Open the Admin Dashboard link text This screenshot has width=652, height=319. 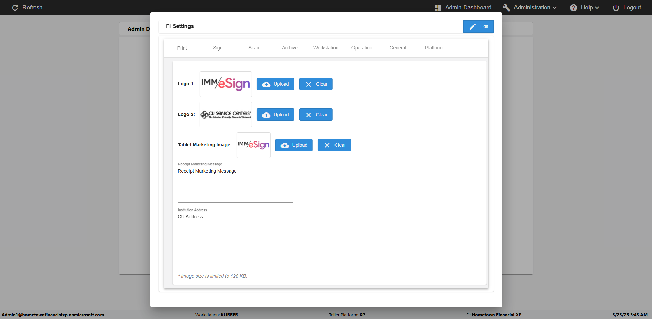tap(468, 7)
